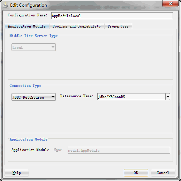The width and height of the screenshot is (181, 181).
Task: Close the Edit Configuration dialog
Action: (170, 3)
